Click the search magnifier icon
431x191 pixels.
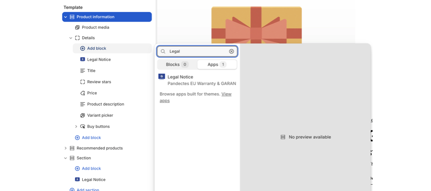click(x=163, y=52)
